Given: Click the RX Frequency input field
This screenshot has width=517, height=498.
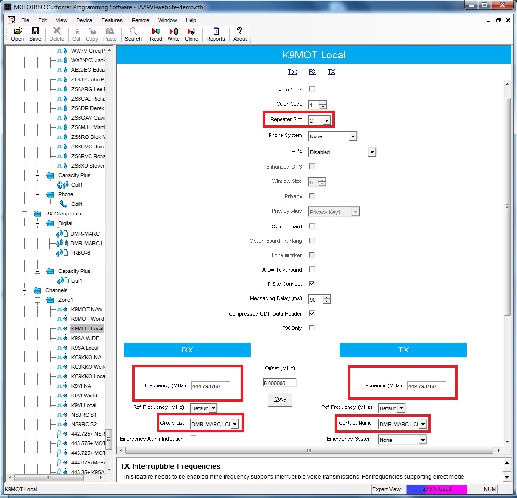Looking at the screenshot, I should [211, 386].
